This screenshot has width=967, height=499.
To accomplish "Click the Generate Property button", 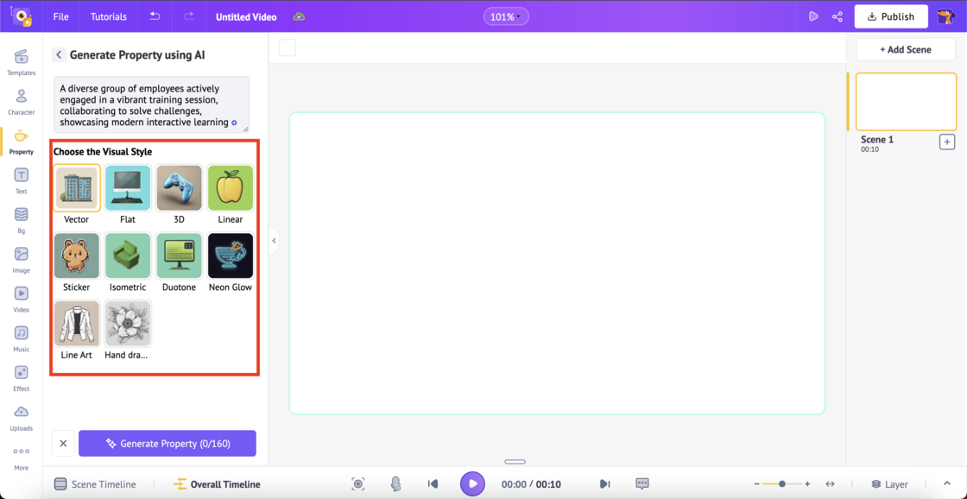I will click(x=167, y=443).
